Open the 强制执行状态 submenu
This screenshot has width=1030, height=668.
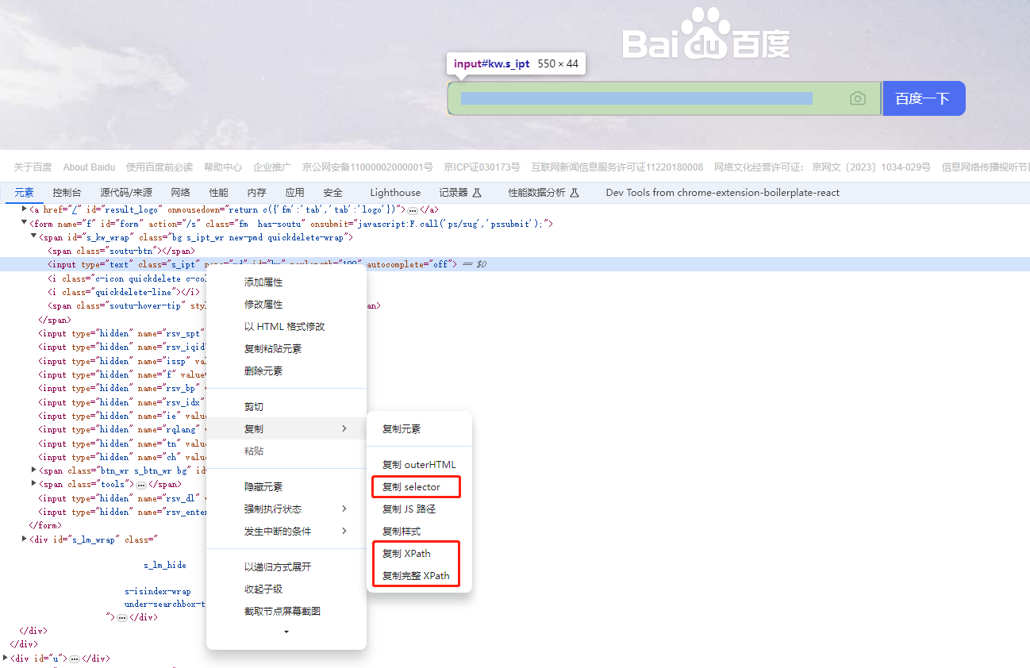(x=286, y=509)
